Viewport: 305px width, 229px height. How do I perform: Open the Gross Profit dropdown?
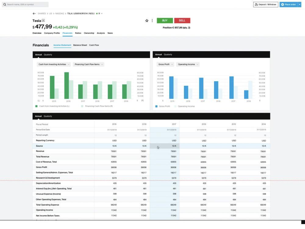tap(165, 64)
